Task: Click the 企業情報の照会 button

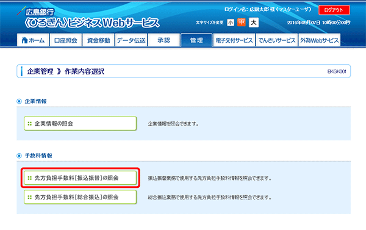Action: pos(81,123)
